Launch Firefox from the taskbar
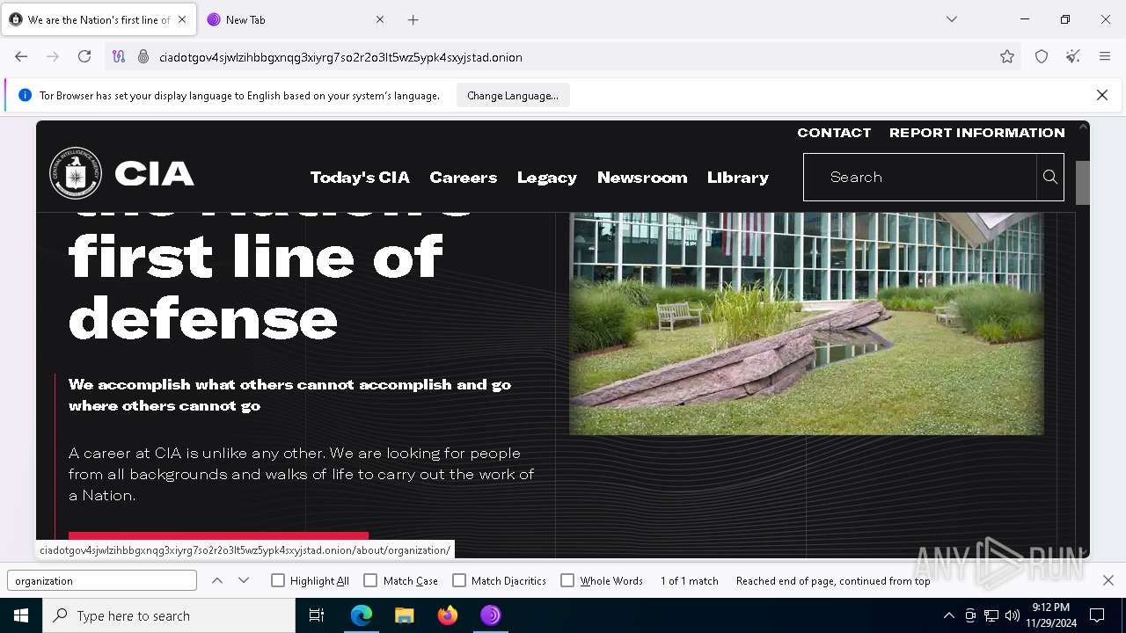Screen dimensions: 1126x633 pyautogui.click(x=448, y=615)
